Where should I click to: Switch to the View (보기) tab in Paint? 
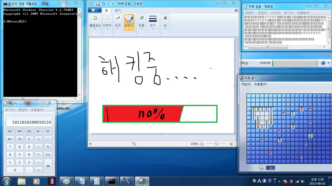118,10
